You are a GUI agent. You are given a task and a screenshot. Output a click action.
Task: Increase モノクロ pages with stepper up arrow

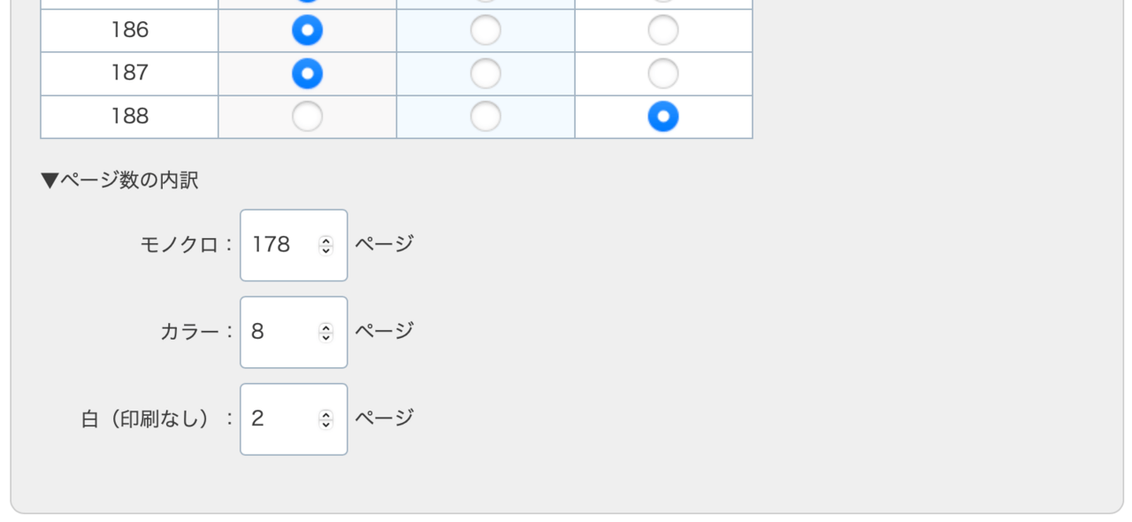click(x=326, y=241)
